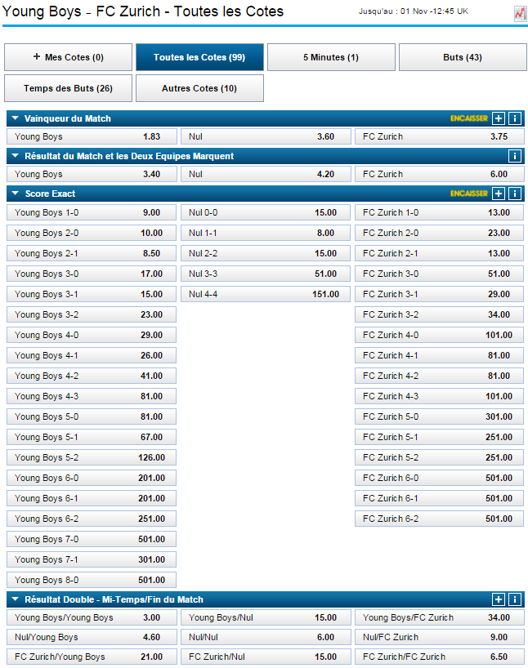
Task: Open info icon in Vainqueur du Match header
Action: tap(515, 118)
